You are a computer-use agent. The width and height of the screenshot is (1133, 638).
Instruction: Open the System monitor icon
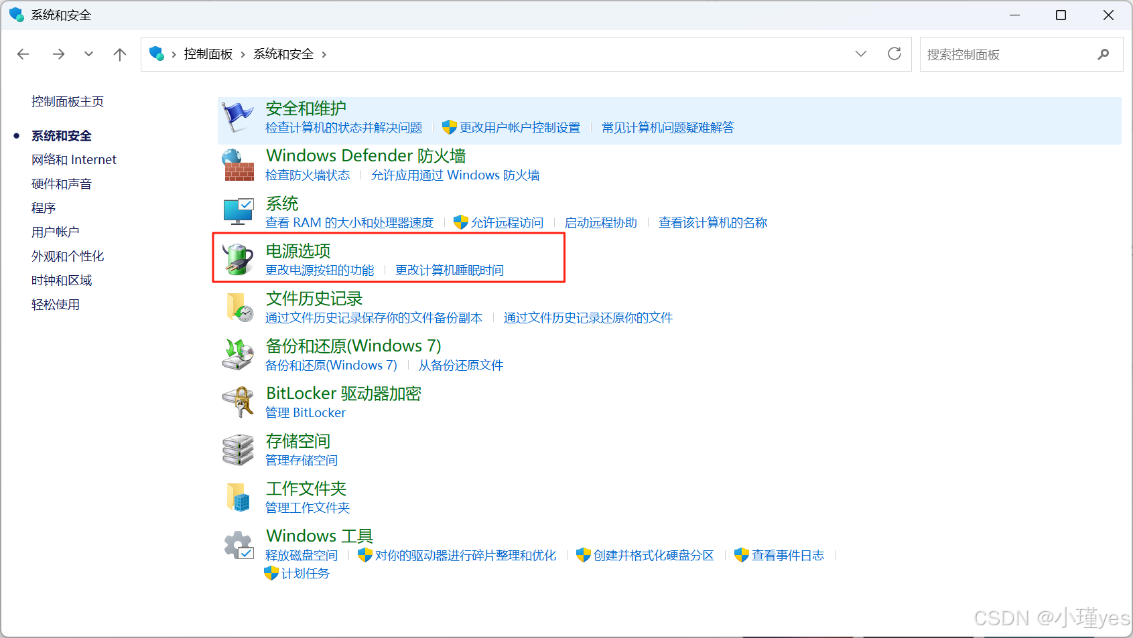(x=238, y=212)
